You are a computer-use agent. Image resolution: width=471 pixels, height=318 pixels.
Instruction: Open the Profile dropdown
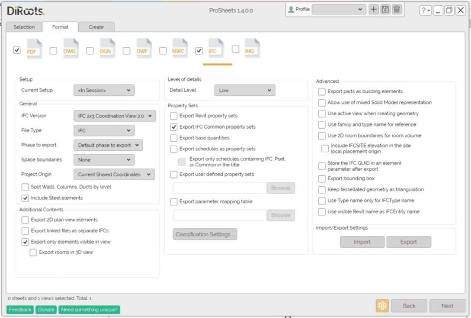pos(339,10)
